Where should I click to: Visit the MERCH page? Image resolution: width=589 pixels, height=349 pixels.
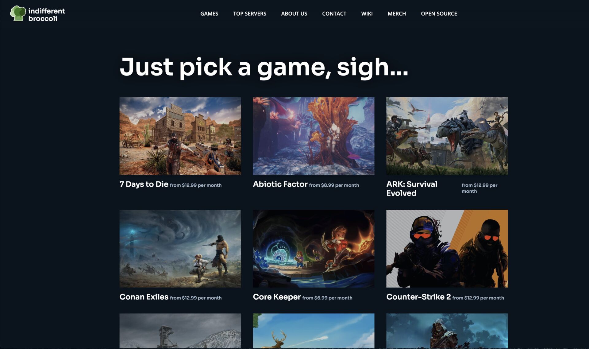pos(397,14)
